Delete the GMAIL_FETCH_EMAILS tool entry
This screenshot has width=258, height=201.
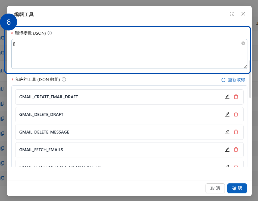click(236, 150)
